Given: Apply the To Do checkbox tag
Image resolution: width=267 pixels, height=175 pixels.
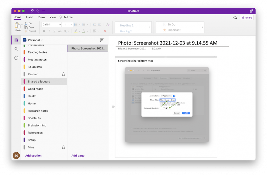Looking at the screenshot, I should 169,24.
